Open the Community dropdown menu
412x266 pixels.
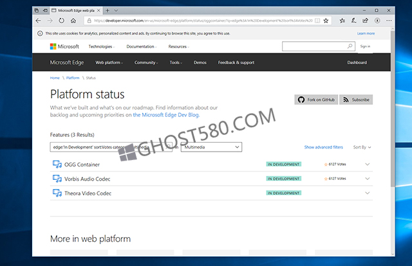(x=146, y=62)
